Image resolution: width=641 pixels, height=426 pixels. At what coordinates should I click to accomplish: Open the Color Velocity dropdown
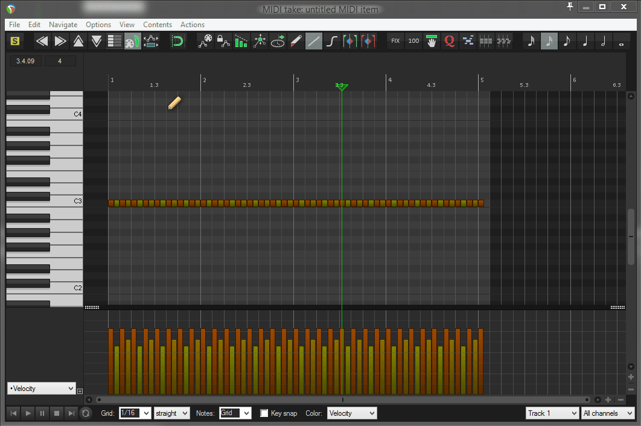(x=351, y=413)
